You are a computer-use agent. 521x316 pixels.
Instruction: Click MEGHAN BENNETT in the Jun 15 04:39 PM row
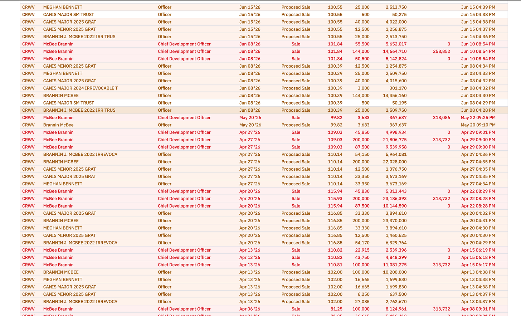click(63, 7)
